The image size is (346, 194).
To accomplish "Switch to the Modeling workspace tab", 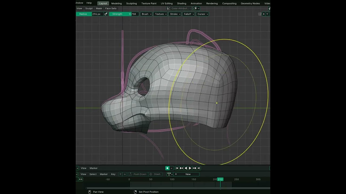I will tap(117, 4).
